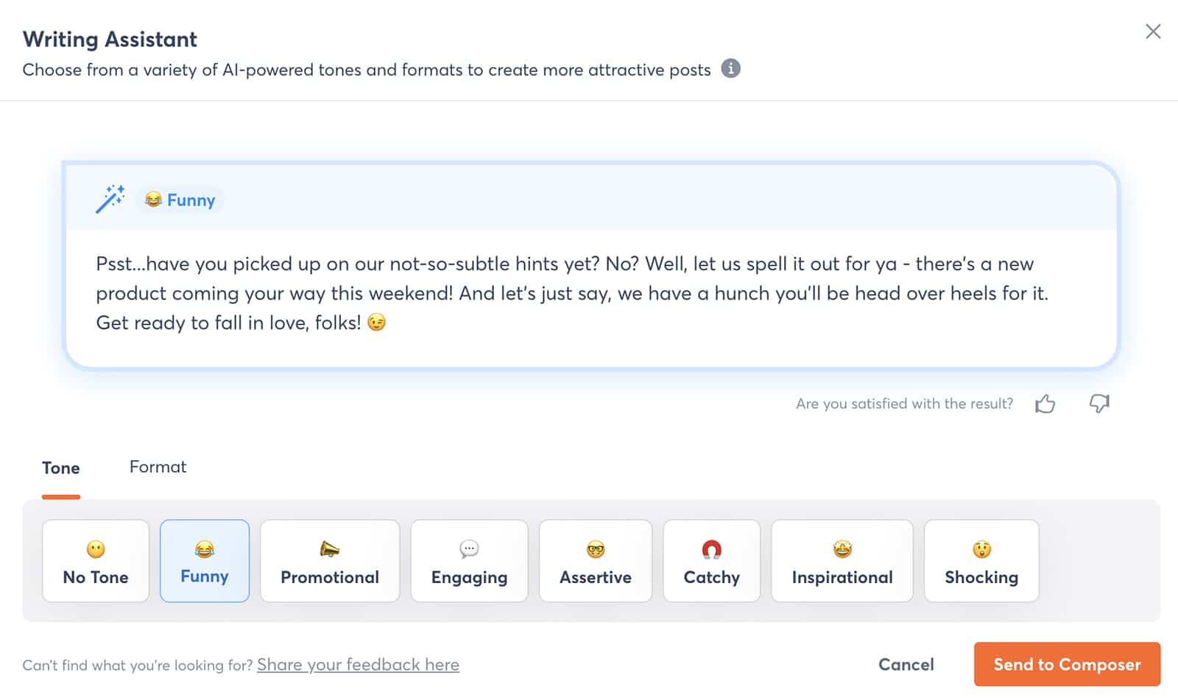Click the magic wand icon
Image resolution: width=1178 pixels, height=698 pixels.
tap(110, 199)
